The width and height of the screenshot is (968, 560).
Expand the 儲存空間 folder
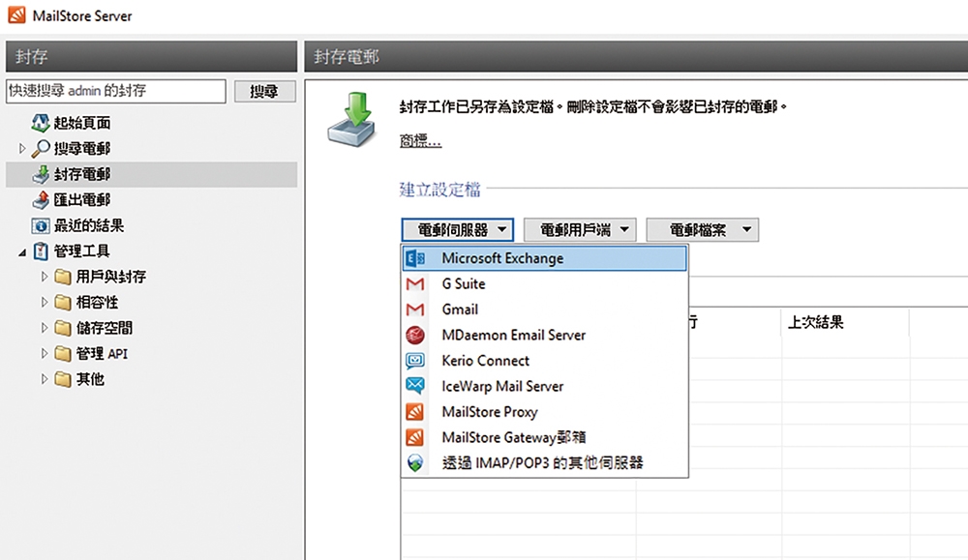pyautogui.click(x=45, y=328)
